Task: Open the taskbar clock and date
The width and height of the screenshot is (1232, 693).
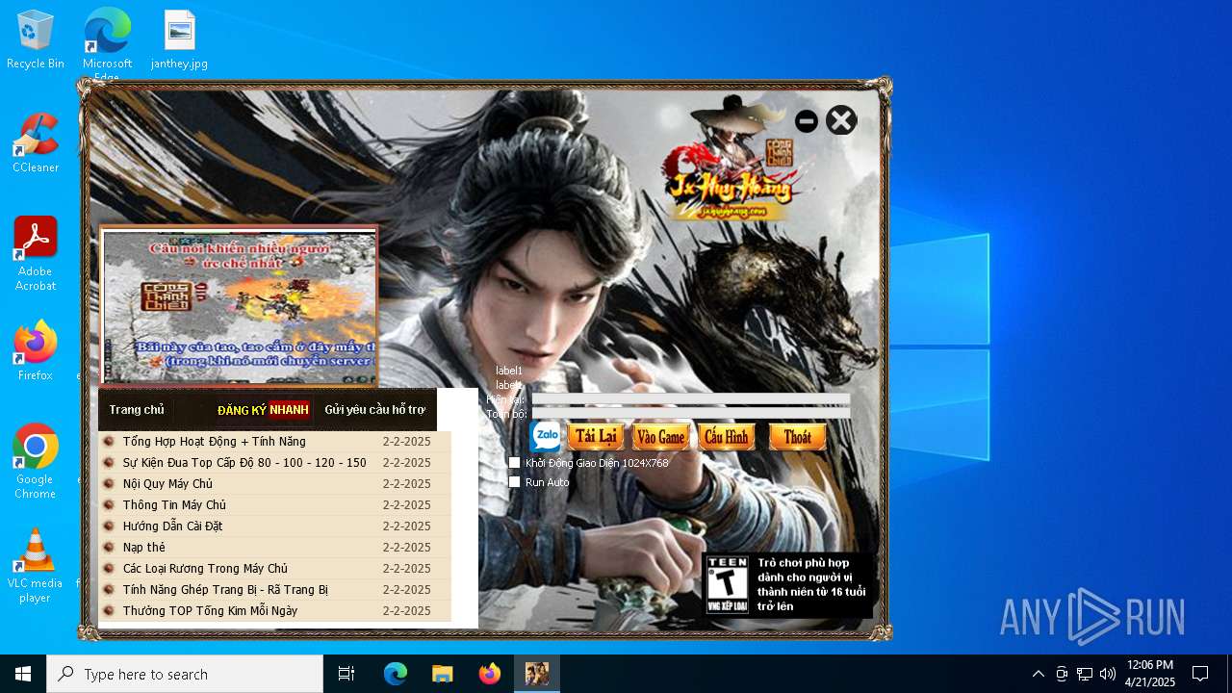Action: [x=1150, y=674]
